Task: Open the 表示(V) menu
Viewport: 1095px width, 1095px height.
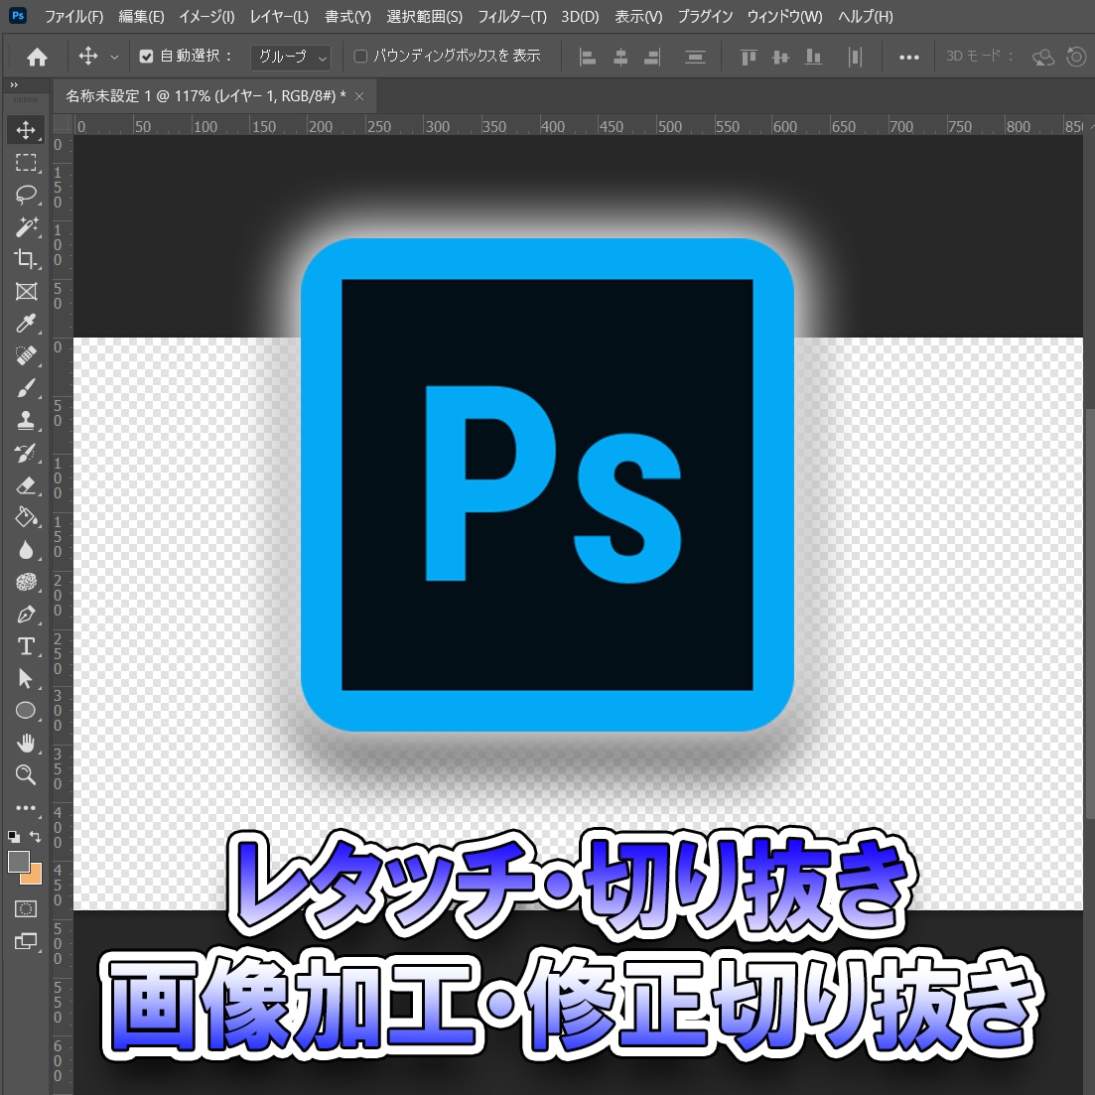Action: (x=638, y=17)
